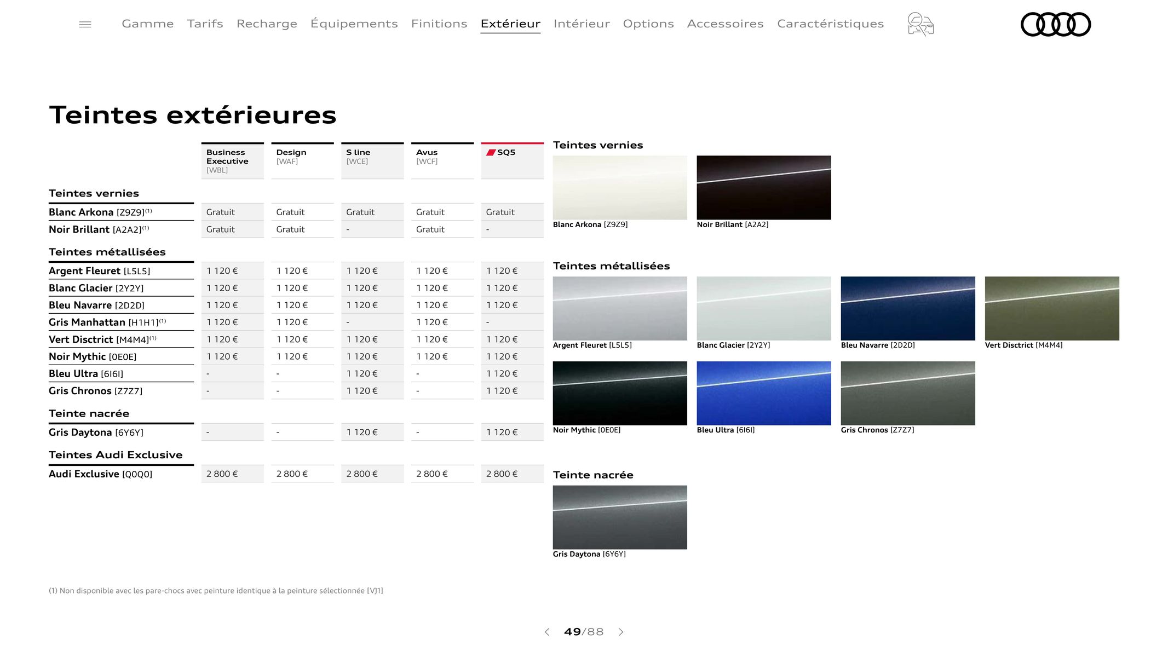The width and height of the screenshot is (1168, 657).
Task: Select the Gris Daytona color swatch
Action: [620, 517]
